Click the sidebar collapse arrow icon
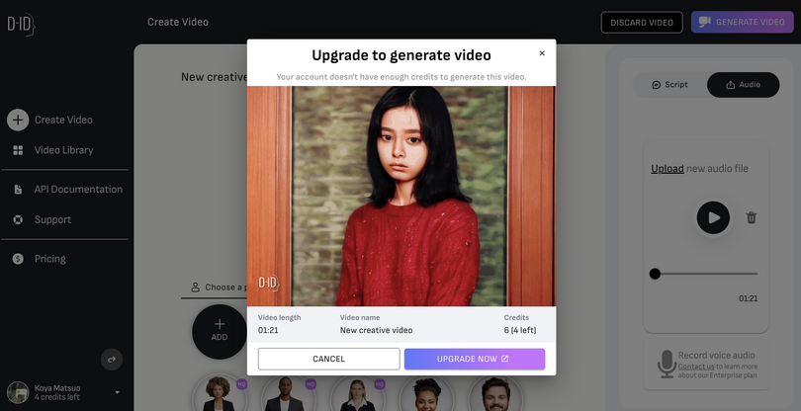 point(112,360)
